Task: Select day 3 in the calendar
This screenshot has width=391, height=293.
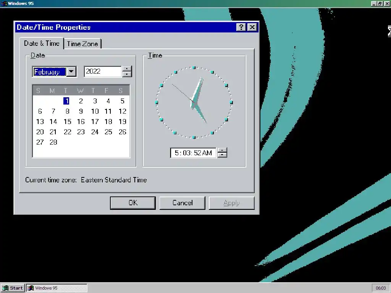Action: tap(95, 101)
